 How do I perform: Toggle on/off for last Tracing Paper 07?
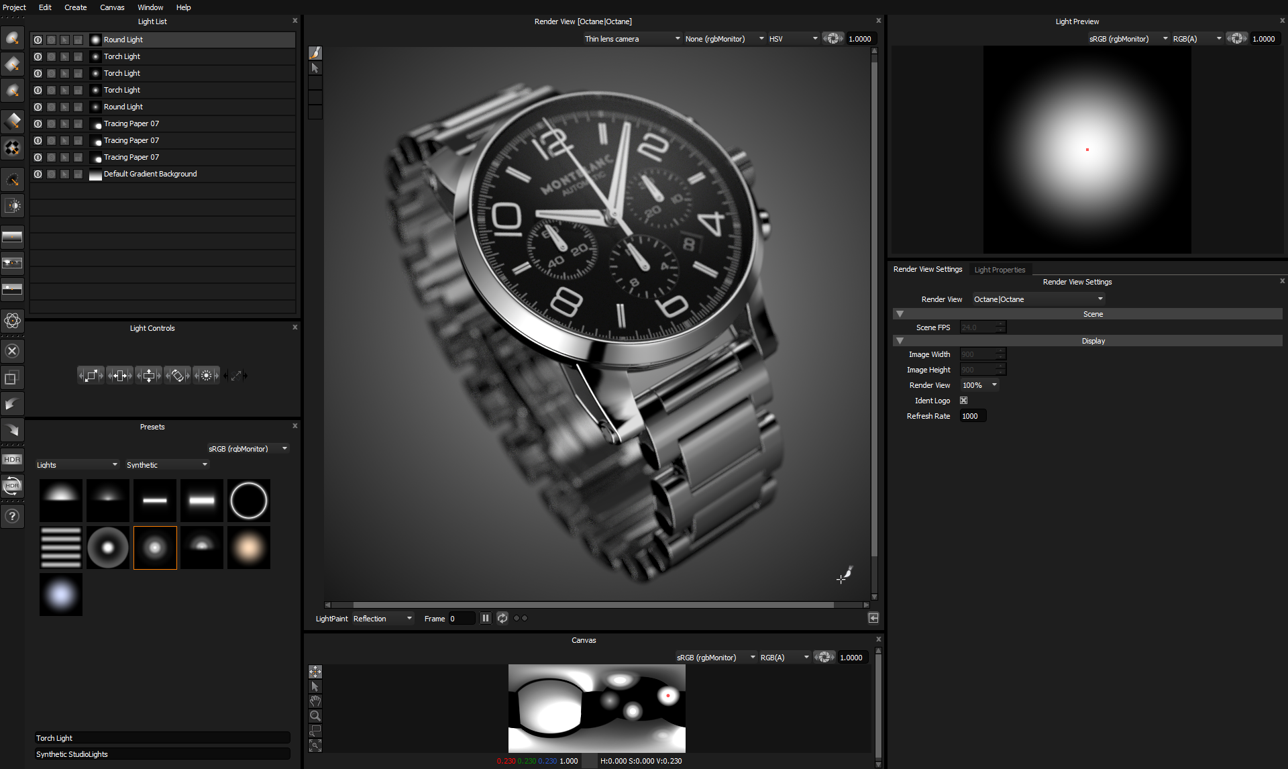click(38, 157)
